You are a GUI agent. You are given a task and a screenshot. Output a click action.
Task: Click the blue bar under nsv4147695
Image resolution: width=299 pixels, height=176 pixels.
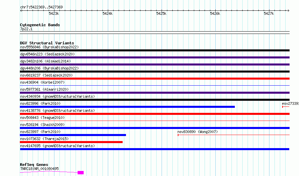pyautogui.click(x=155, y=149)
